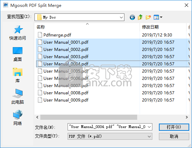Select file icon of User Manual_0009.pdf
Screen dimensions: 192x148
pyautogui.click(x=40, y=100)
